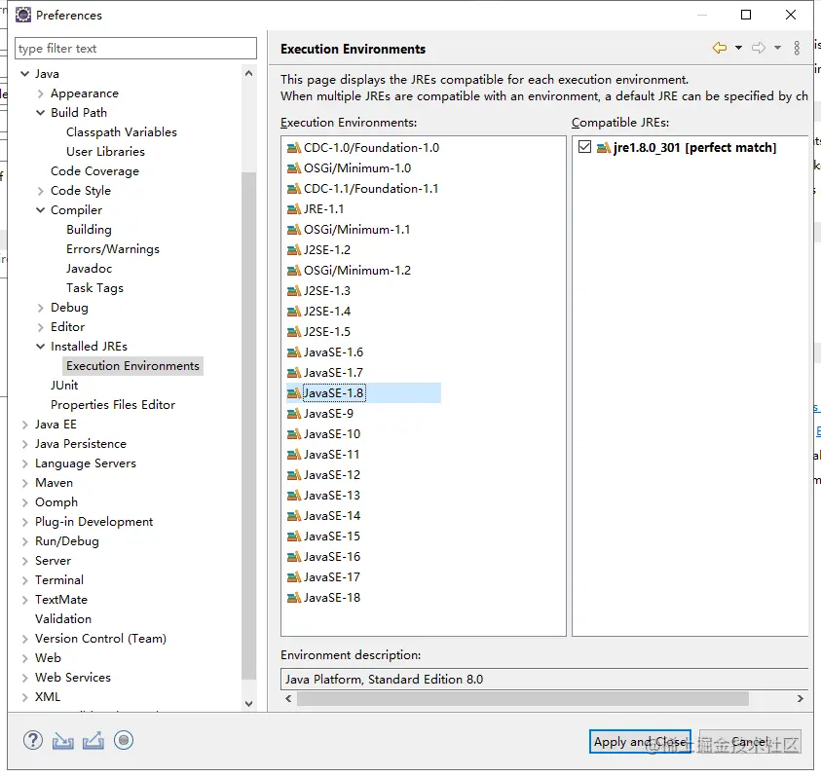Expand the Debug node
The width and height of the screenshot is (821, 777).
[x=40, y=308]
